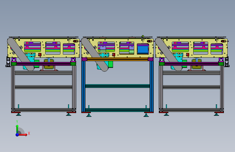235x152 pixels.
Task: Click the green "Y" axis label
Action: (17, 122)
